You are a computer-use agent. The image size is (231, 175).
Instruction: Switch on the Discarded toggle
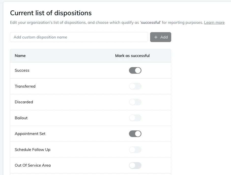tap(135, 102)
